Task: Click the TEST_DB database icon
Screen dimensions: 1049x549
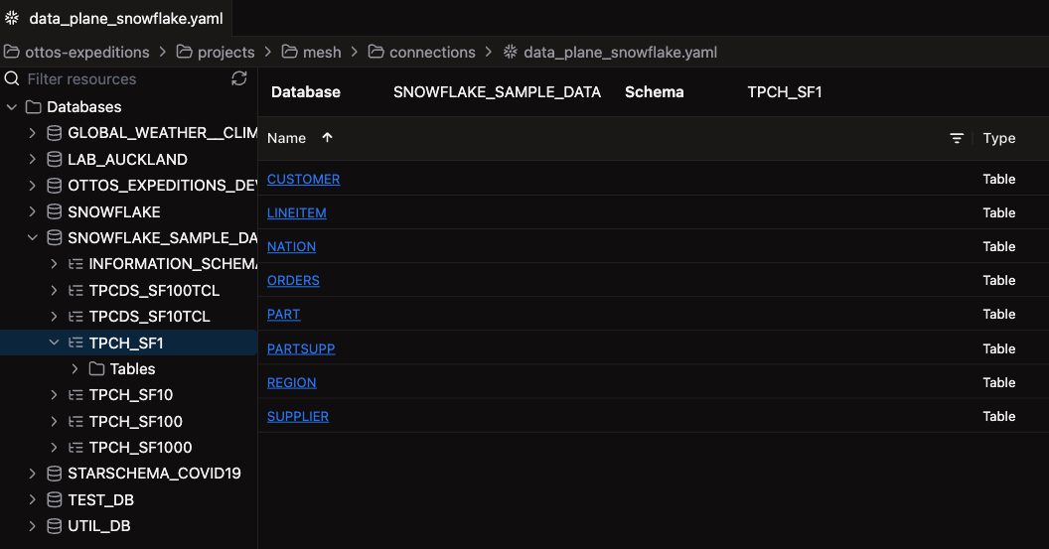Action: point(55,500)
